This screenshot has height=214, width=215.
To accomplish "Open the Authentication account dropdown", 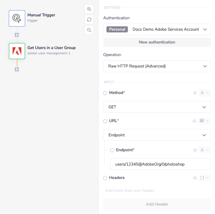I will (157, 29).
